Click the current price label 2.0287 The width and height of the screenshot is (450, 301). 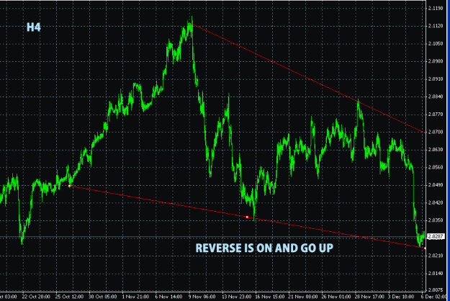(436, 236)
